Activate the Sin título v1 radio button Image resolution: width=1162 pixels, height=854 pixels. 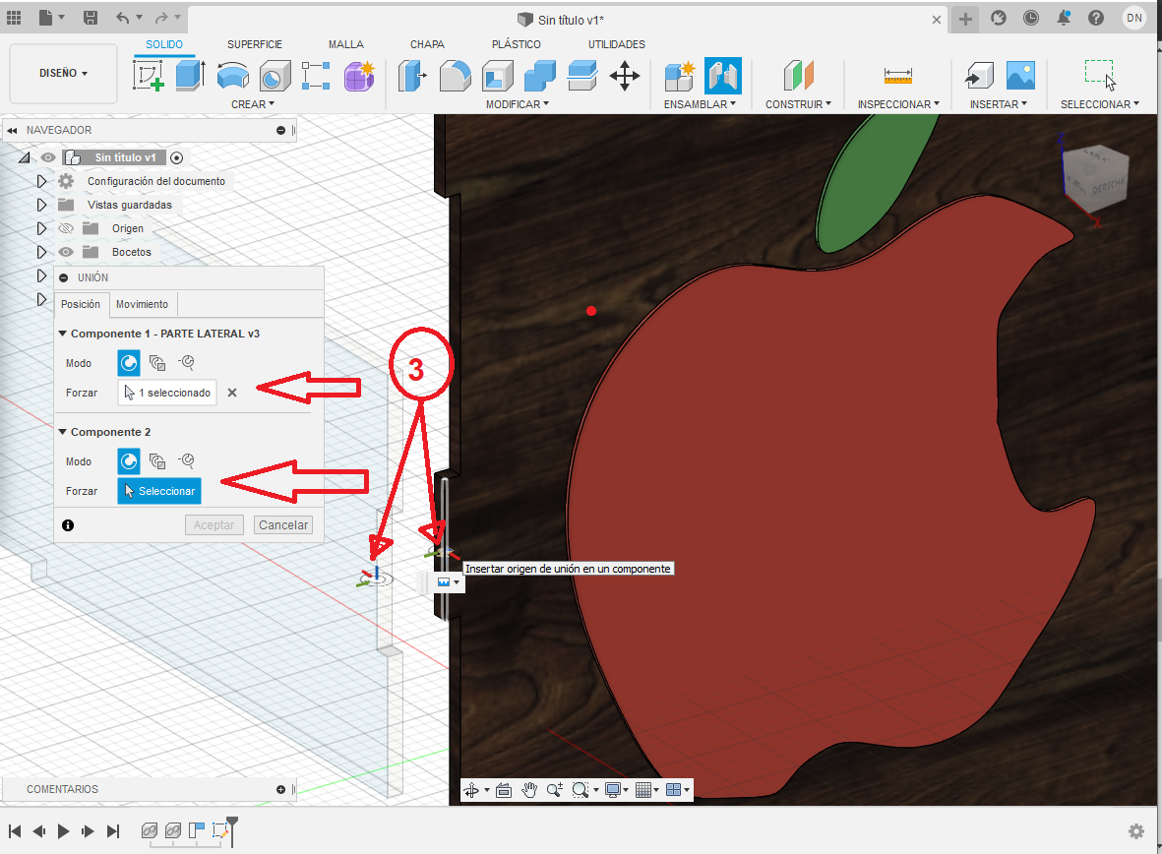click(x=176, y=157)
